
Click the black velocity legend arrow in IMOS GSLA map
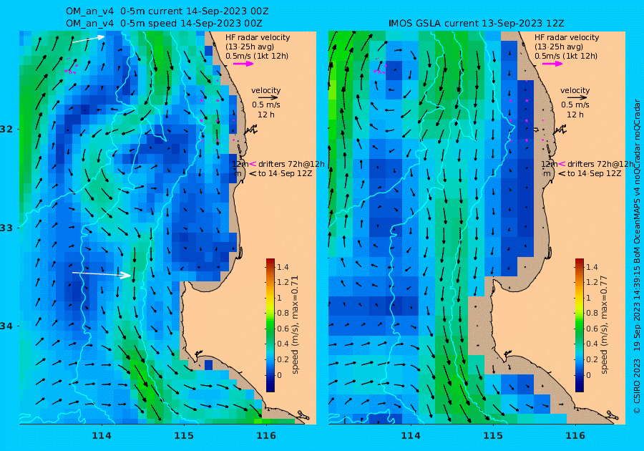tap(577, 98)
